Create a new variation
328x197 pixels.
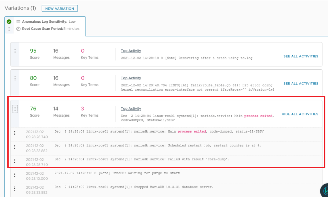[x=60, y=9]
